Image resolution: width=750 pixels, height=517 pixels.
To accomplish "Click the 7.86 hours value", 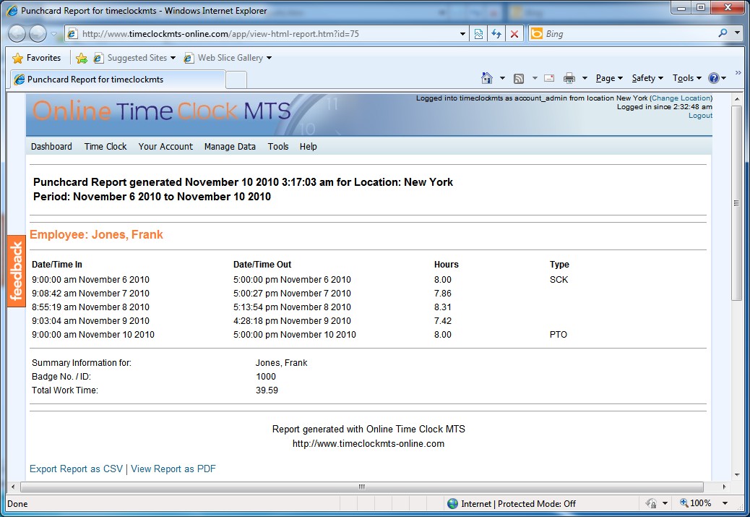I will pos(442,294).
